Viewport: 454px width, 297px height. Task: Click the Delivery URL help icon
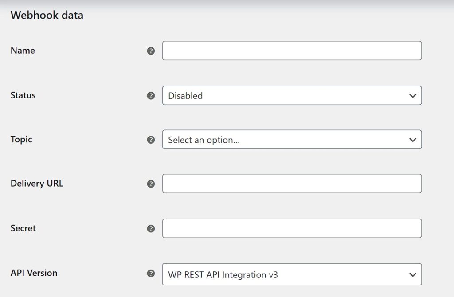[151, 184]
